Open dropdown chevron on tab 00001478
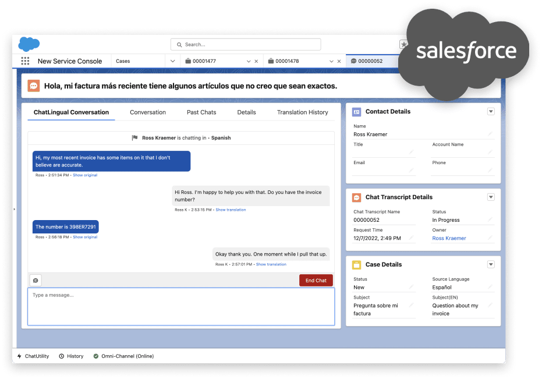This screenshot has height=379, width=542. click(x=331, y=61)
